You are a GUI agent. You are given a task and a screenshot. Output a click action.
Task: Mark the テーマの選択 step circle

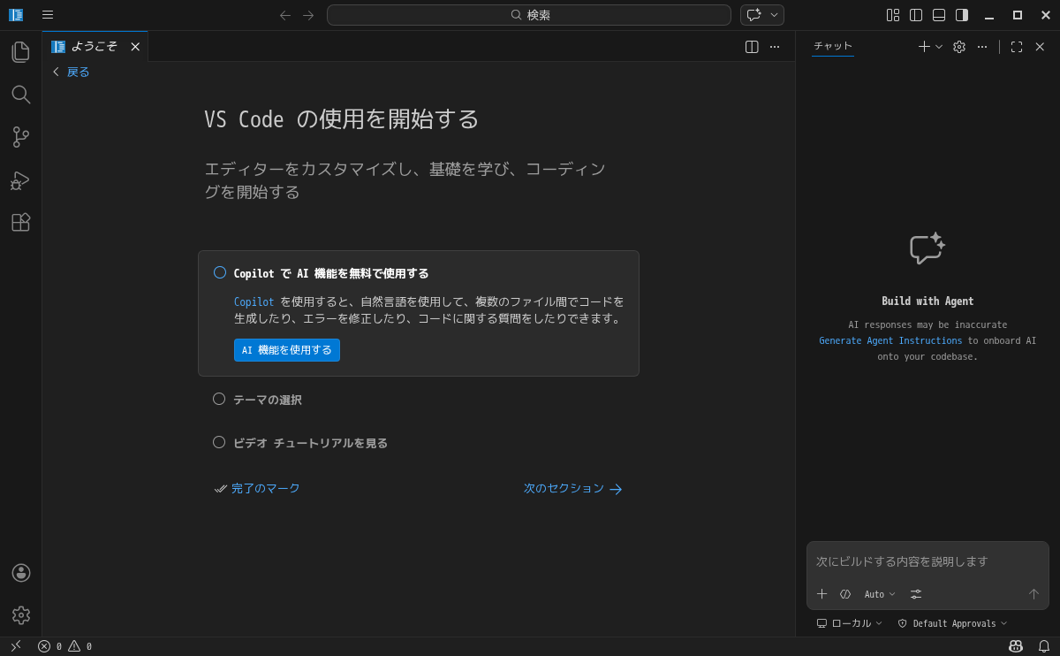(219, 399)
